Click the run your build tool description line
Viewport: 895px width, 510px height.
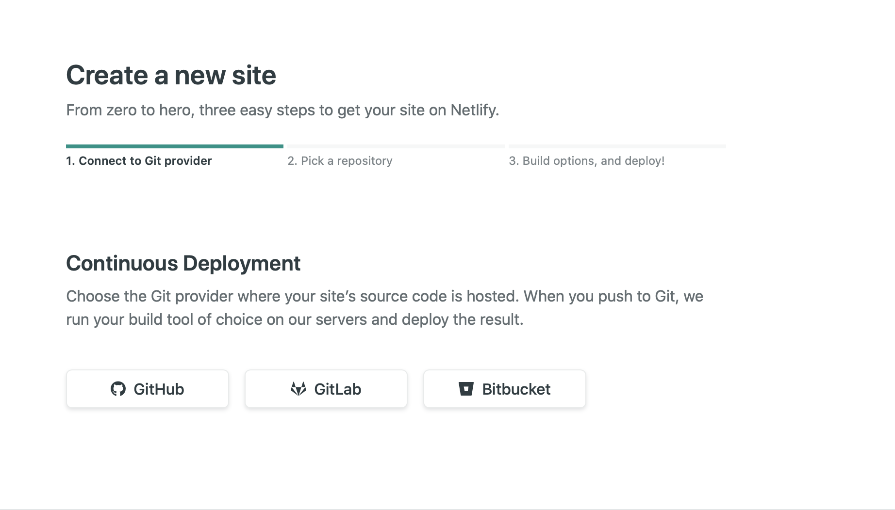click(294, 320)
